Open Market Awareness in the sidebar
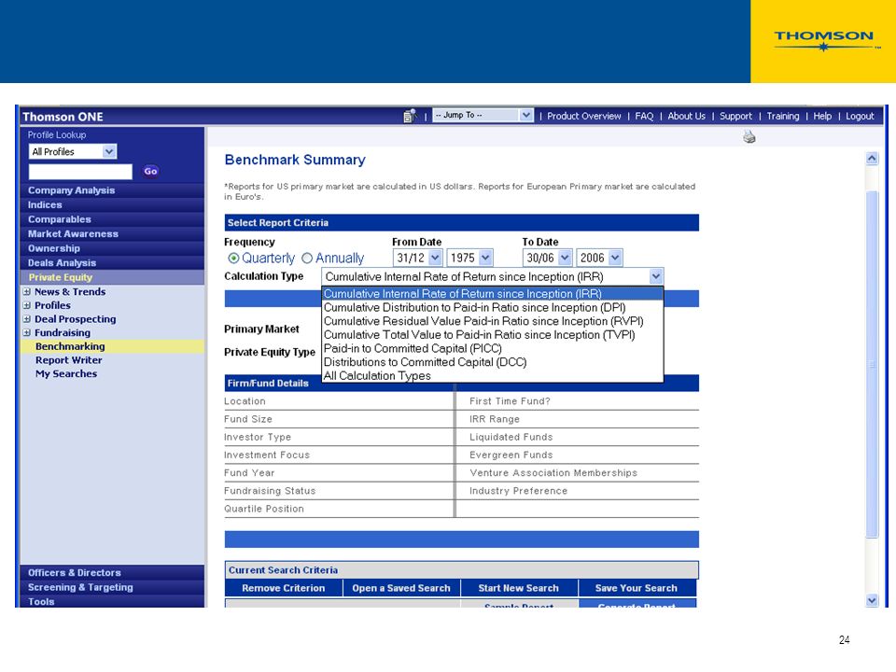Viewport: 896px width, 672px height. [112, 233]
